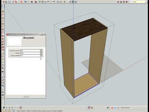149x112 pixels.
Task: Switch to Top view icon
Action: [x=43, y=2]
